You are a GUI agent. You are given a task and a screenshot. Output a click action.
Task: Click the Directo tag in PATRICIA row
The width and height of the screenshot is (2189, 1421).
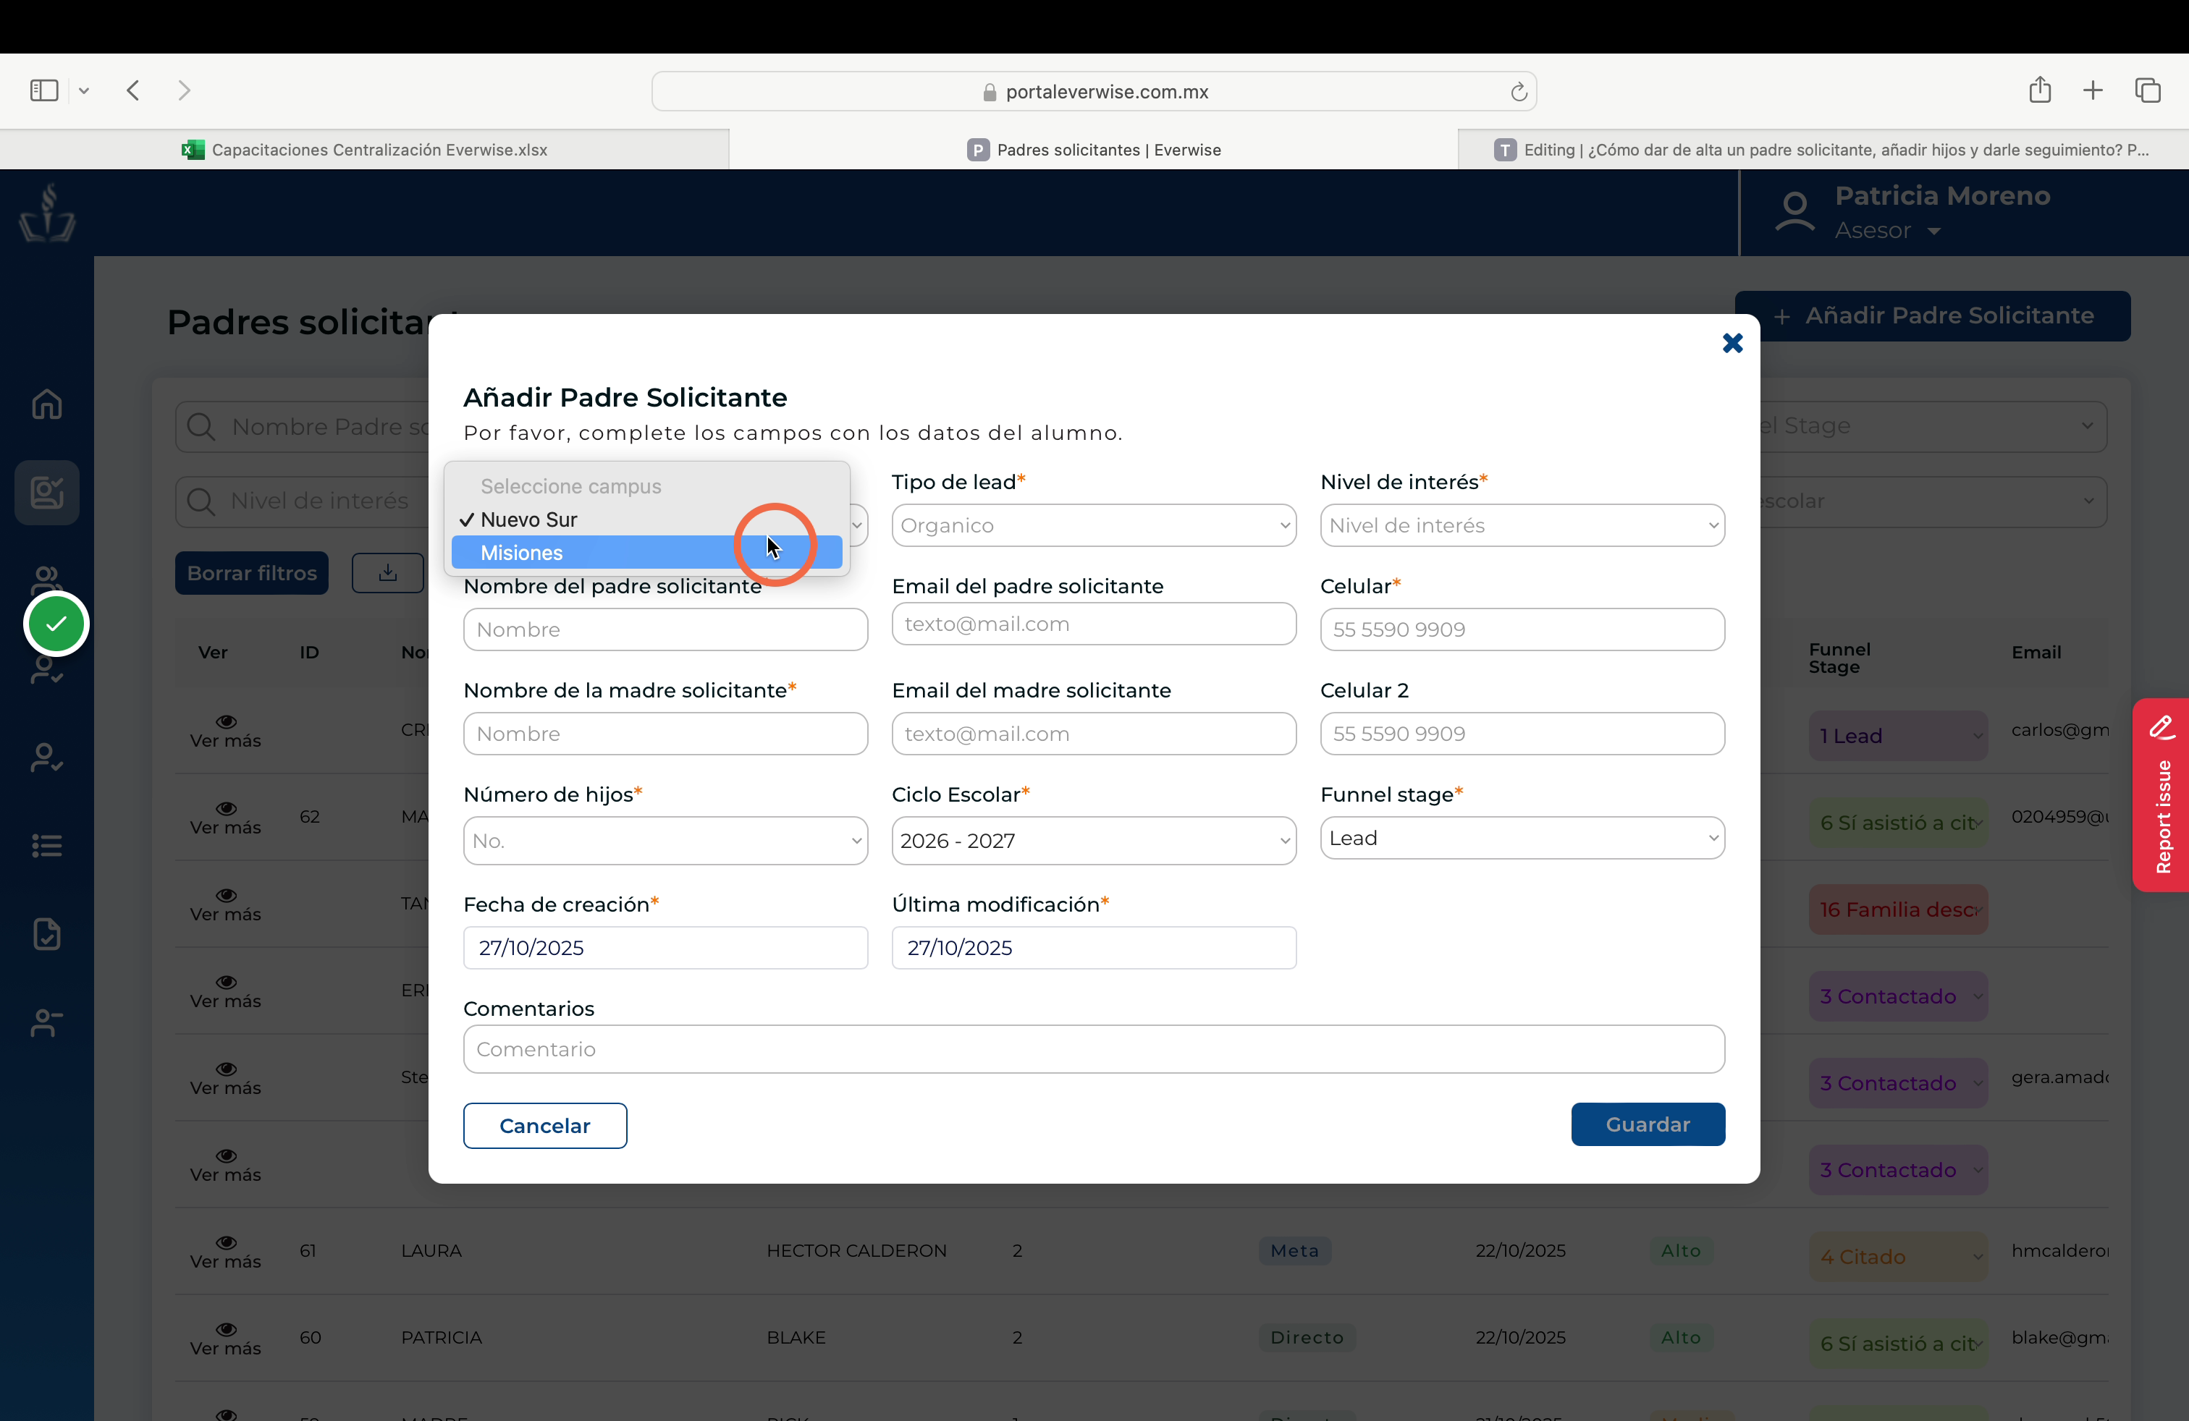click(1306, 1337)
